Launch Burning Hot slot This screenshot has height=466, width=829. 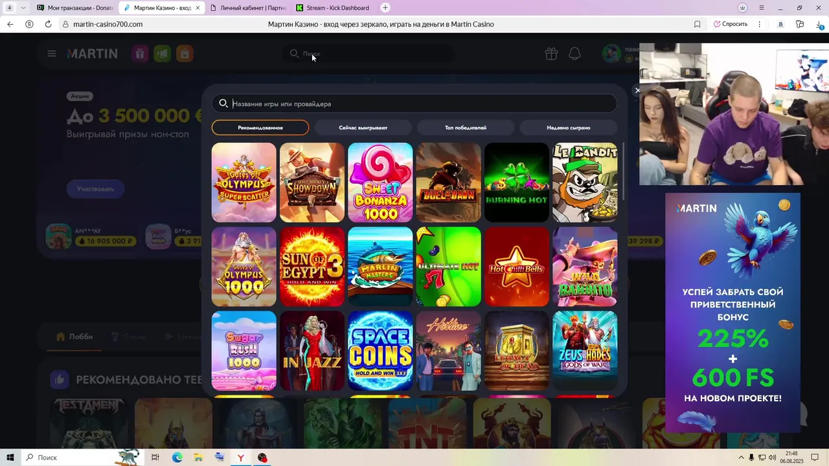517,183
